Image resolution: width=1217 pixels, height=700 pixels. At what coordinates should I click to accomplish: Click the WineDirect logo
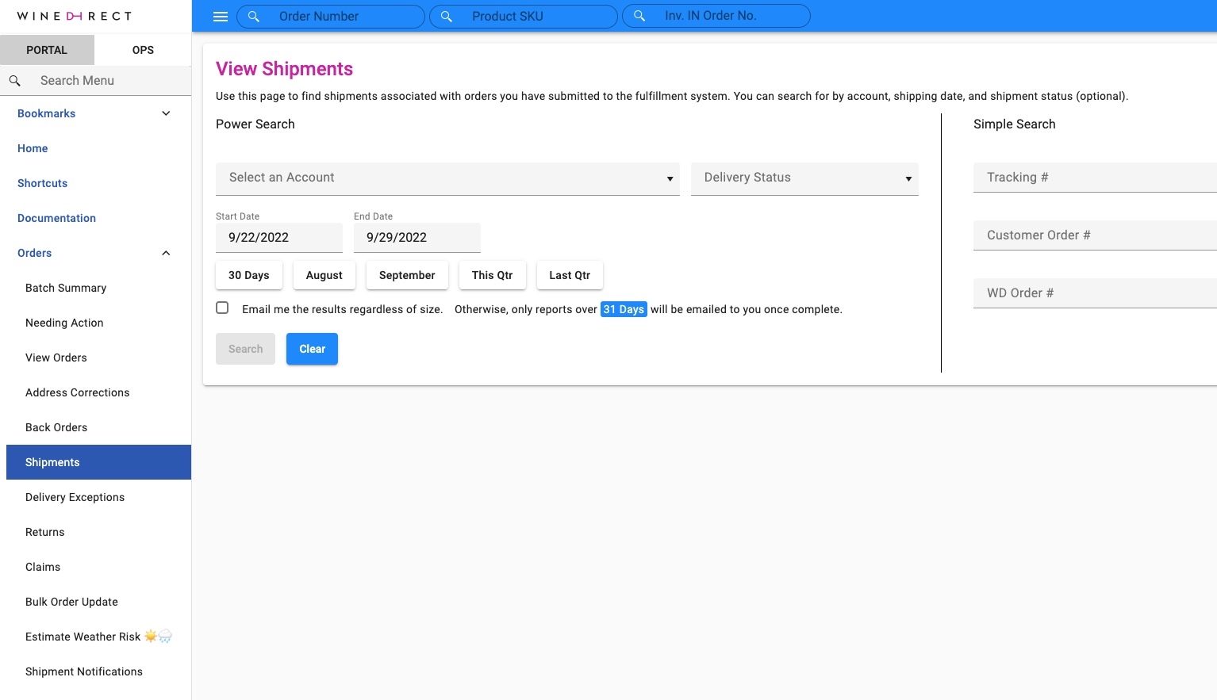pyautogui.click(x=75, y=16)
